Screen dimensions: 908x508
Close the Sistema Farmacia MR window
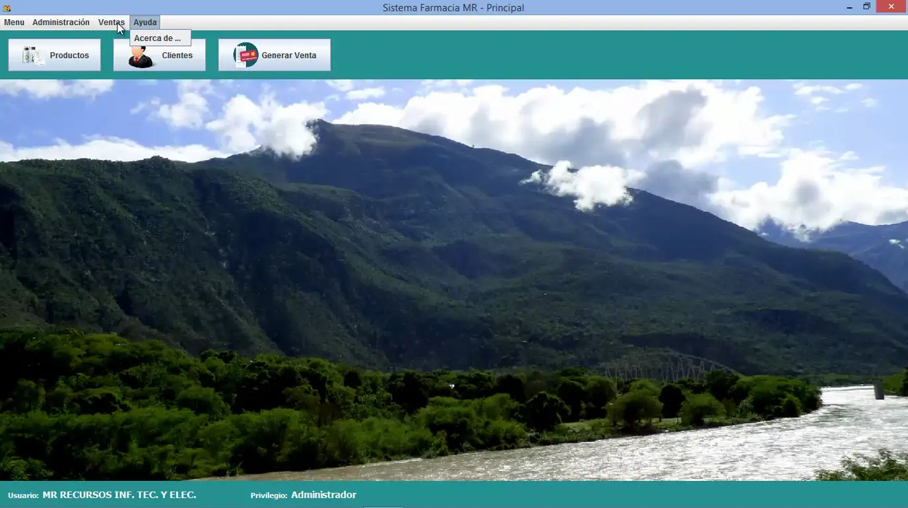point(892,7)
